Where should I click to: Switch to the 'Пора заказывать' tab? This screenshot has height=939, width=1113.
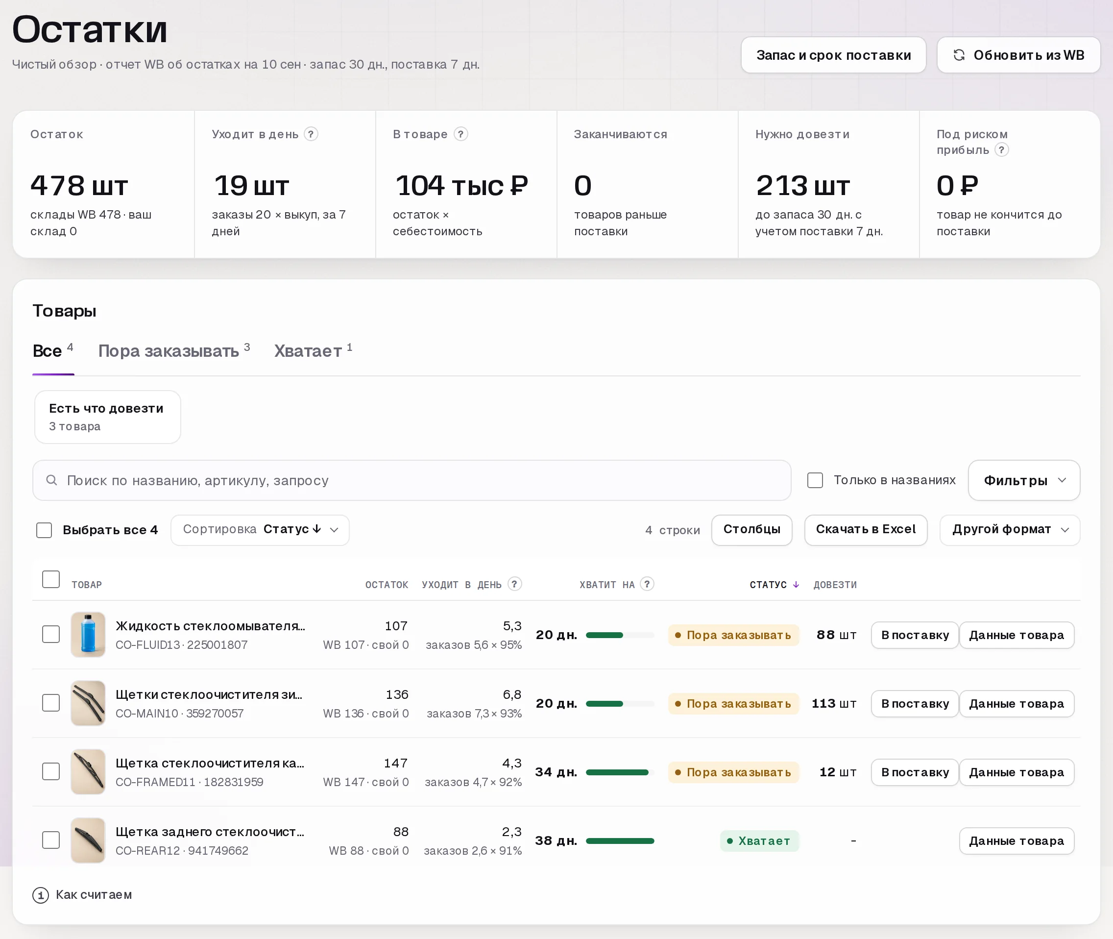[174, 351]
